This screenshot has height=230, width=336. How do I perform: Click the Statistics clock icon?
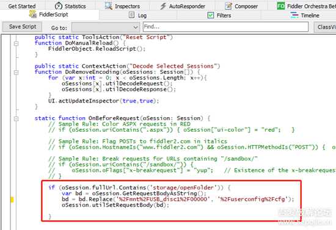tap(58, 5)
